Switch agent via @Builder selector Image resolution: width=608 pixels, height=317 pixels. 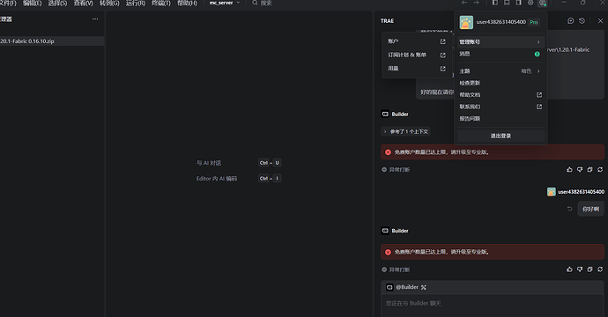tap(403, 287)
